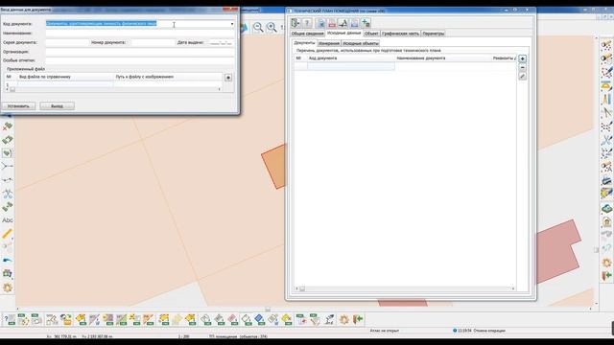
Task: Edit the document with the pencil button
Action: (x=522, y=77)
